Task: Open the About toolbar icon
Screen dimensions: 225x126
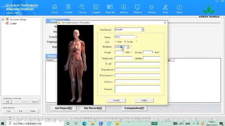Action: point(179,9)
